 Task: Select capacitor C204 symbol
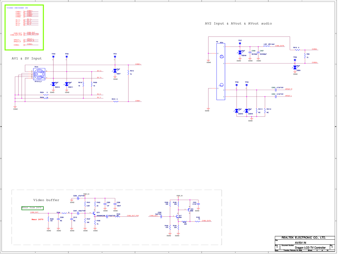point(78,198)
